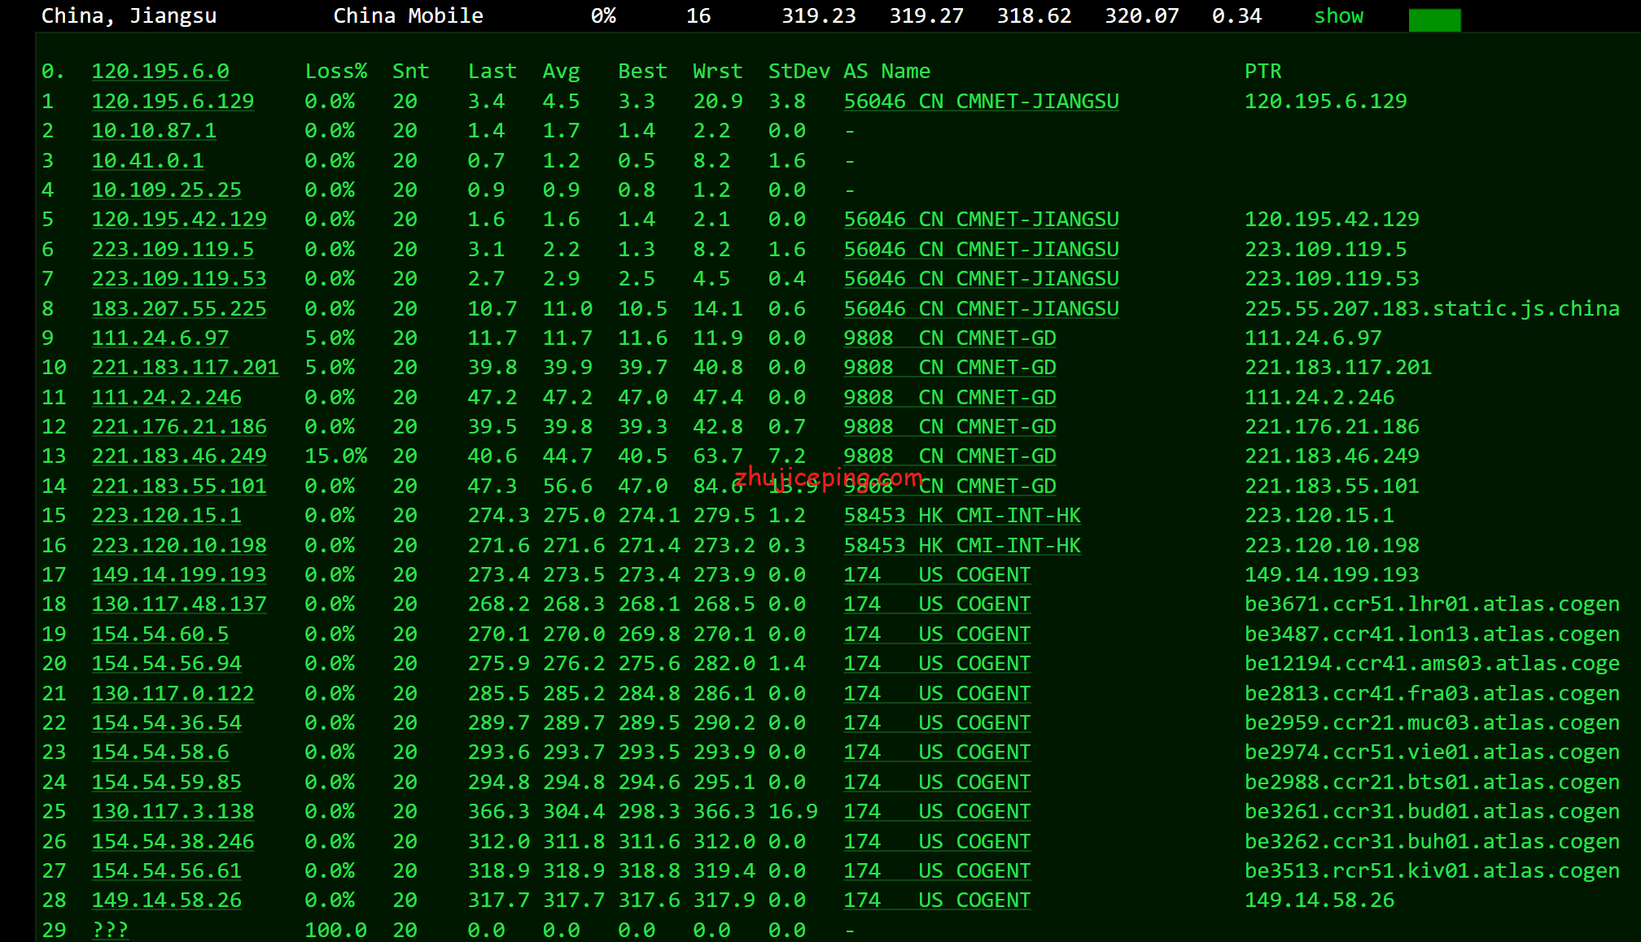Open hop 5 IP 120.195.42.129
Image resolution: width=1641 pixels, height=942 pixels.
point(179,219)
